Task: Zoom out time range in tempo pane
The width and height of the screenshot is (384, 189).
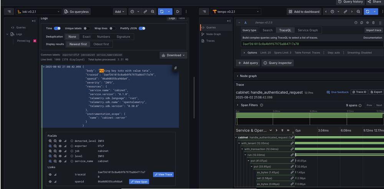Action: (x=358, y=12)
